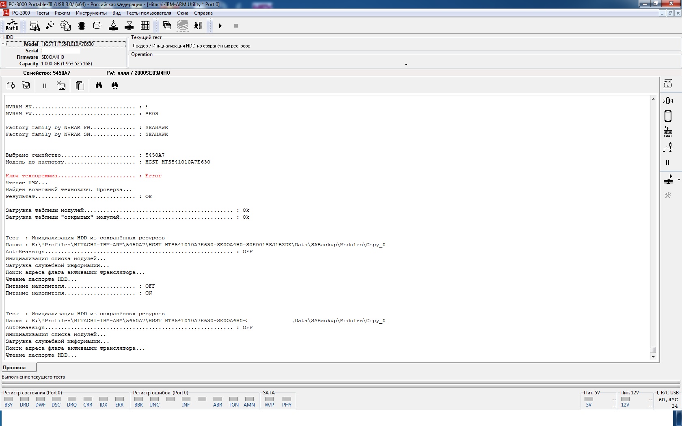The image size is (682, 426).
Task: Click the log settings page-gear icon
Action: [x=11, y=85]
